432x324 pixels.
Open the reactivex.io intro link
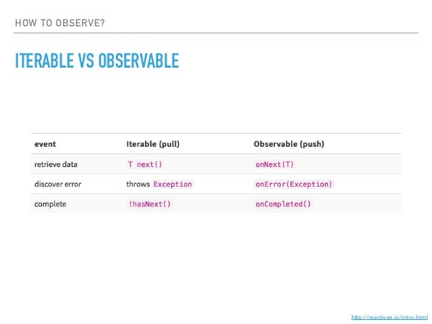pyautogui.click(x=389, y=317)
